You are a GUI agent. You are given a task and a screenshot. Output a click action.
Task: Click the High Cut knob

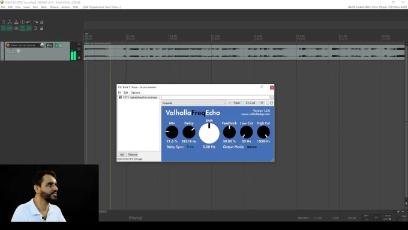pyautogui.click(x=263, y=132)
